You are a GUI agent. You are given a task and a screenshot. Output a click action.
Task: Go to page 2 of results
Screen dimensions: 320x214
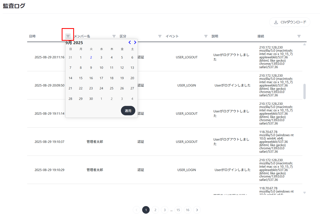coord(155,210)
